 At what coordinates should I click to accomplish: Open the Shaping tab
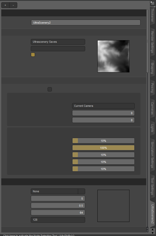click(152, 68)
